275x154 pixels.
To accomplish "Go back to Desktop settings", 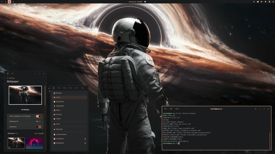I will coord(11,78).
